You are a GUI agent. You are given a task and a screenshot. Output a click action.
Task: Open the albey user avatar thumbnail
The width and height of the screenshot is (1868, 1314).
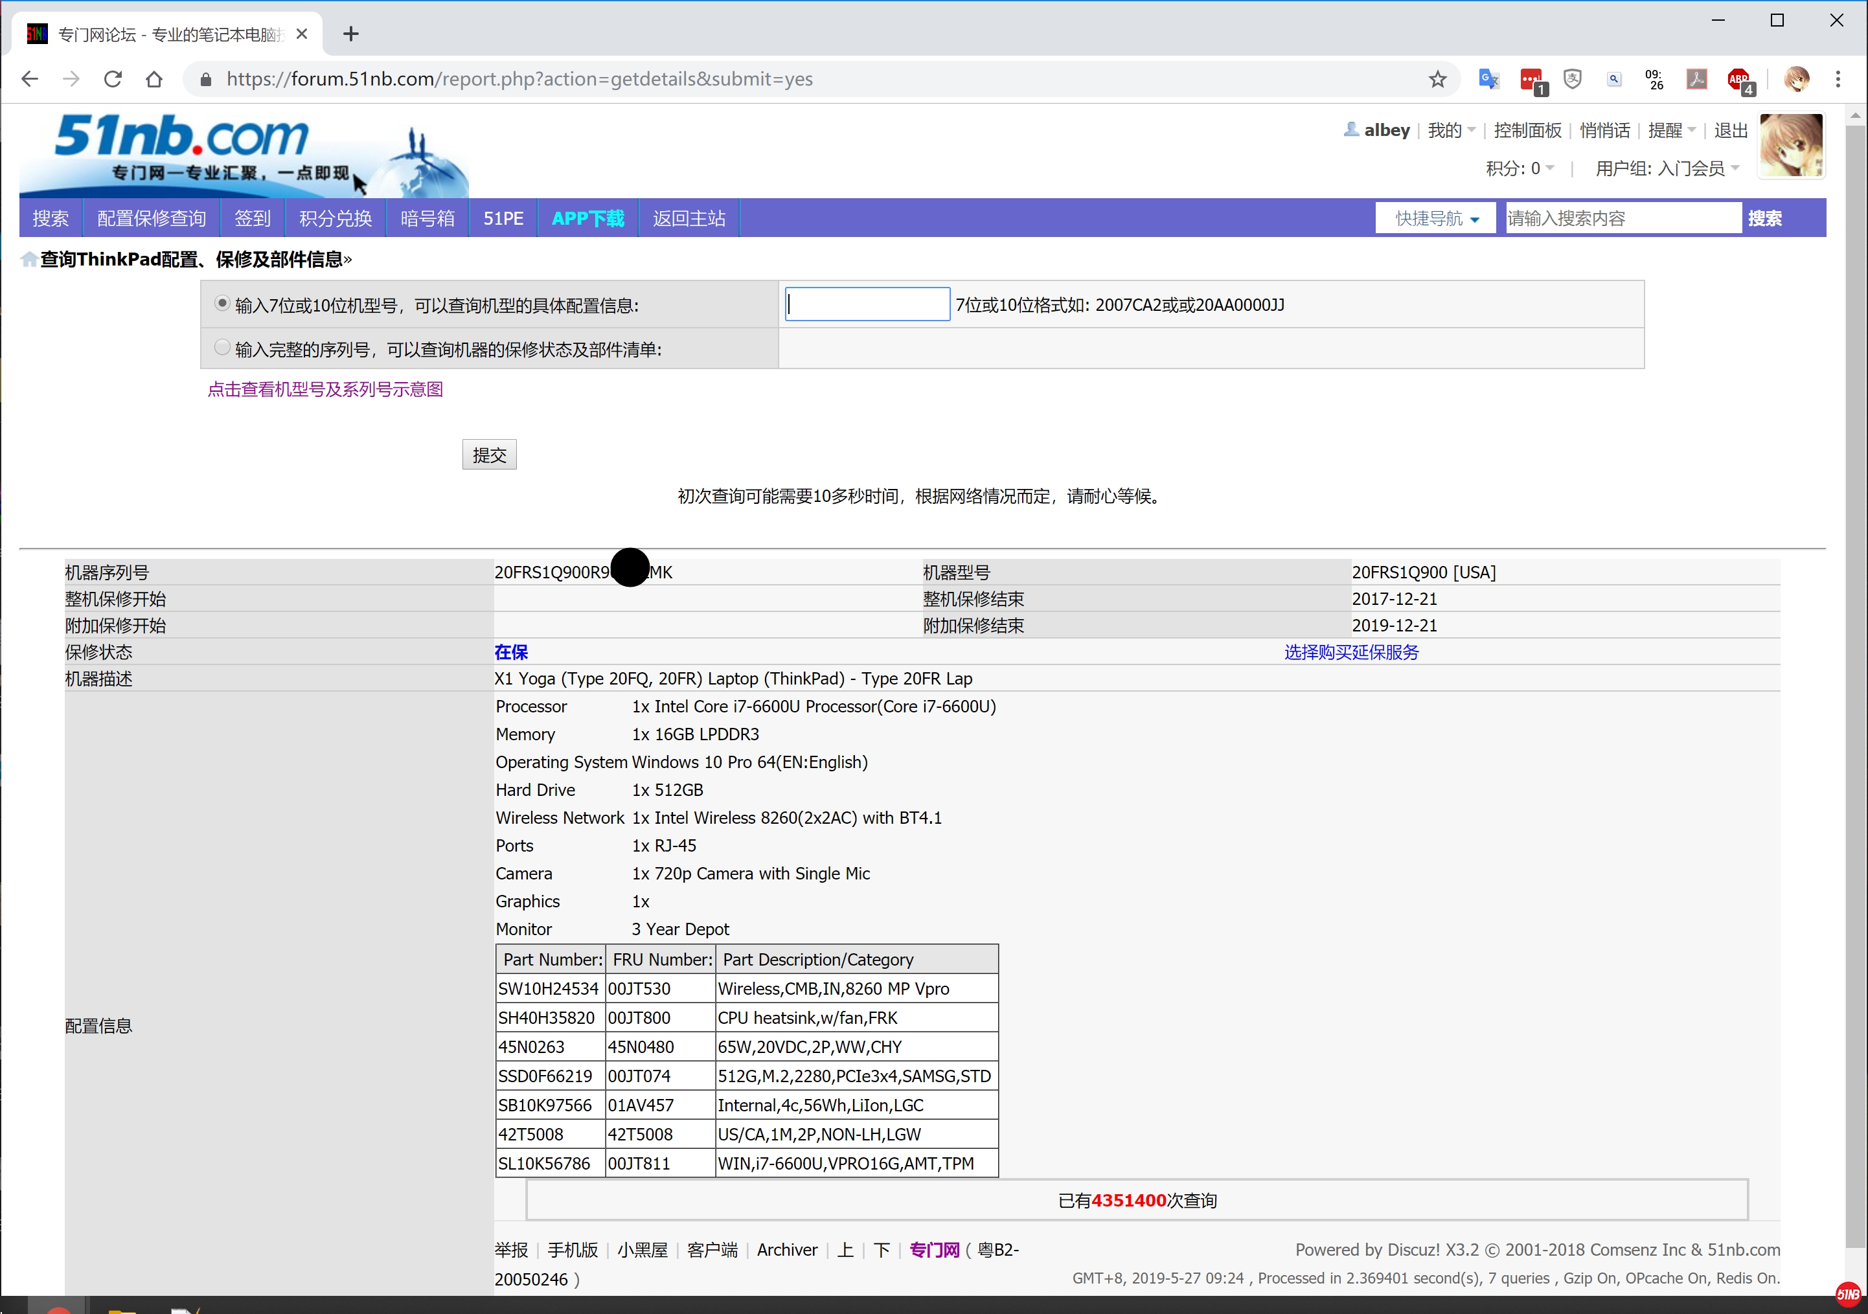[x=1791, y=146]
